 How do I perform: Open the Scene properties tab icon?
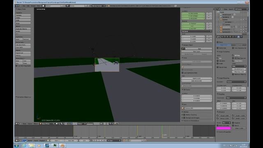[225, 37]
